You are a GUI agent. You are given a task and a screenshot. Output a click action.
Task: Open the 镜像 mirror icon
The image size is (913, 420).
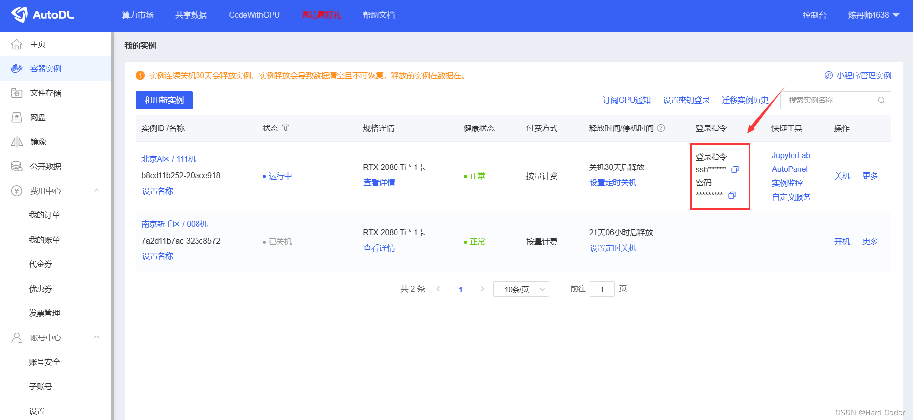pyautogui.click(x=17, y=142)
